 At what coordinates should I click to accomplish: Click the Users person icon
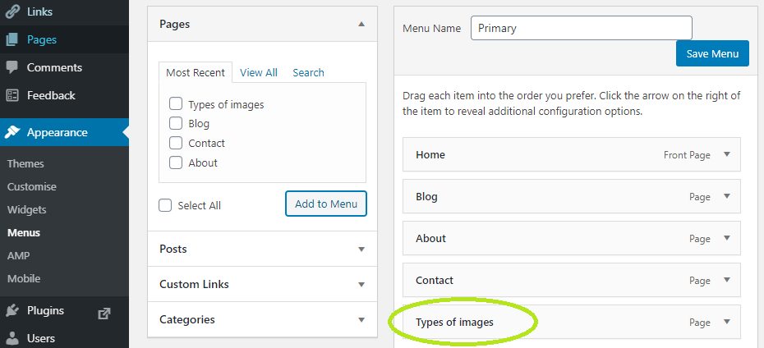click(x=12, y=338)
